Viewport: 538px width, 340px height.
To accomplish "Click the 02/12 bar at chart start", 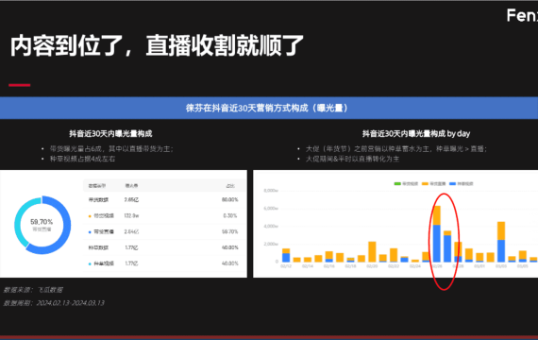I will [x=286, y=255].
